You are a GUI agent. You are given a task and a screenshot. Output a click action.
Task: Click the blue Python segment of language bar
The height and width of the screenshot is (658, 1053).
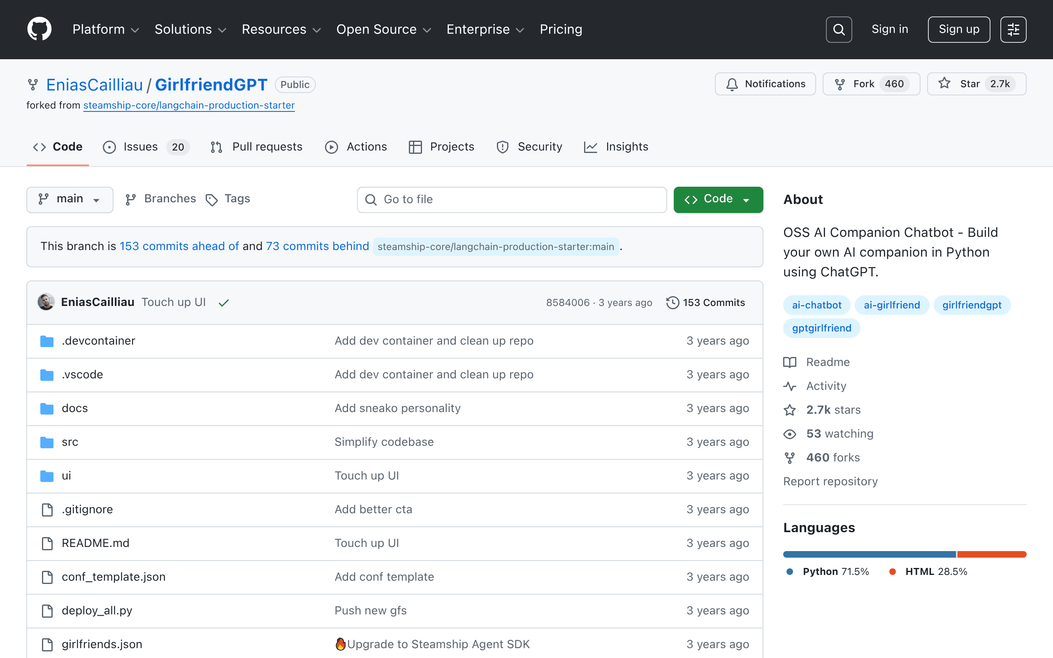pyautogui.click(x=870, y=554)
